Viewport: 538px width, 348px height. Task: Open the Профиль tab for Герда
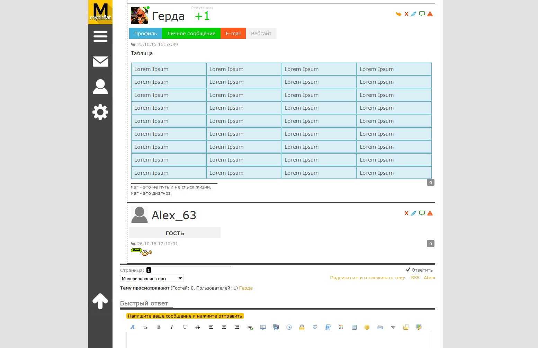point(145,34)
